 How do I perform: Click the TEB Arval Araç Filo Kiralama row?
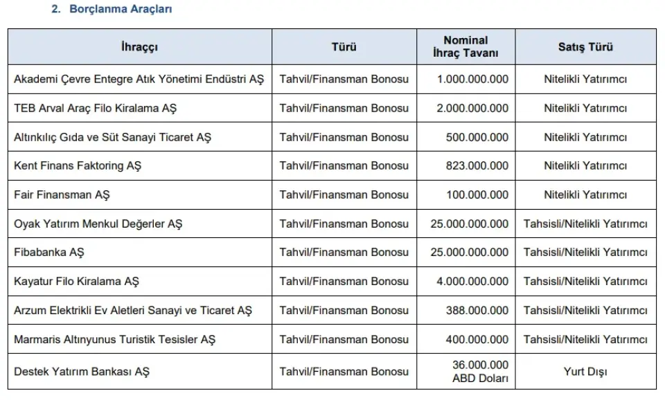pyautogui.click(x=332, y=108)
